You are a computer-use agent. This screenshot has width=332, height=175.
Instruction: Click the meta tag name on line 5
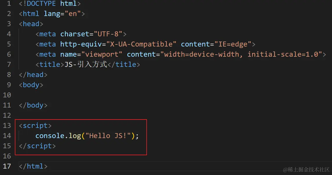tap(48, 44)
